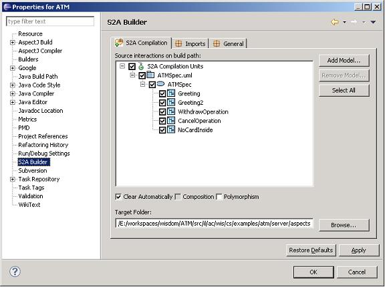Click the NoCardInside interaction icon
The width and height of the screenshot is (385, 287).
[171, 129]
